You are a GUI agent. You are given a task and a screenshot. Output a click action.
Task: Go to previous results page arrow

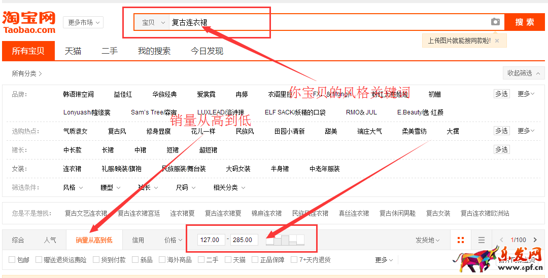501,240
